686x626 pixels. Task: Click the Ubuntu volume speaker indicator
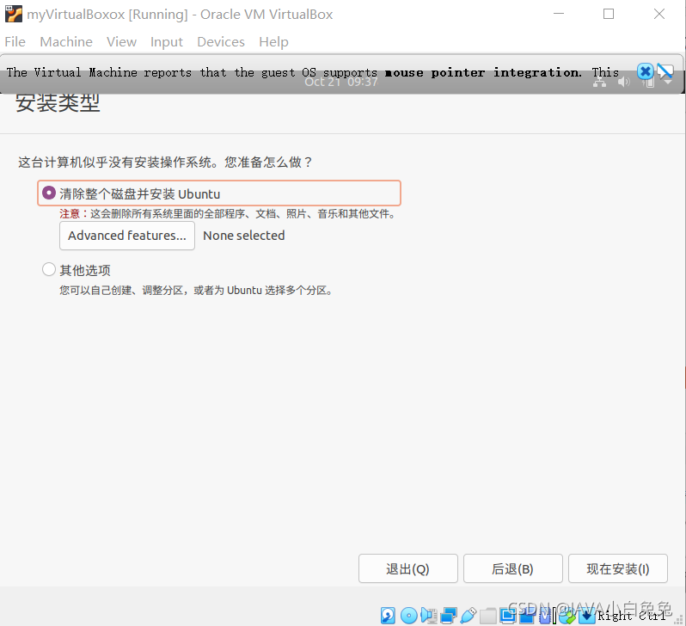(623, 82)
